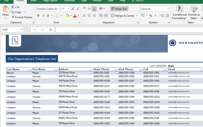Click Merge & Center button
203x127 pixels.
123,16
